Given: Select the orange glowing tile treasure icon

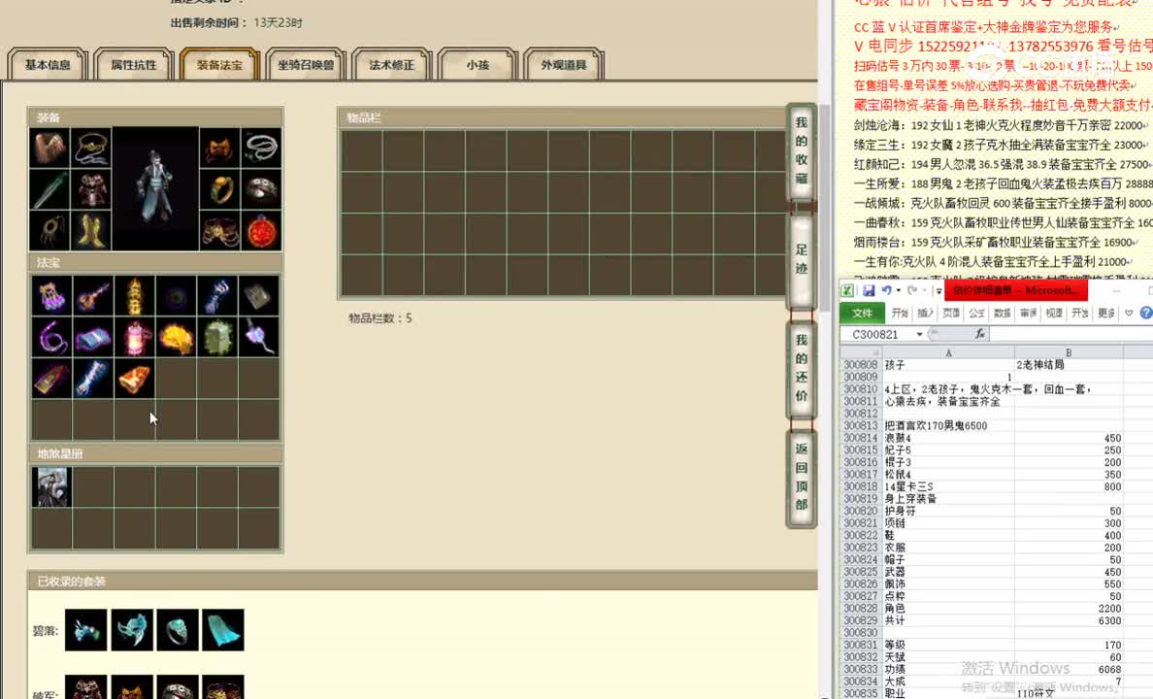Looking at the screenshot, I should 135,379.
